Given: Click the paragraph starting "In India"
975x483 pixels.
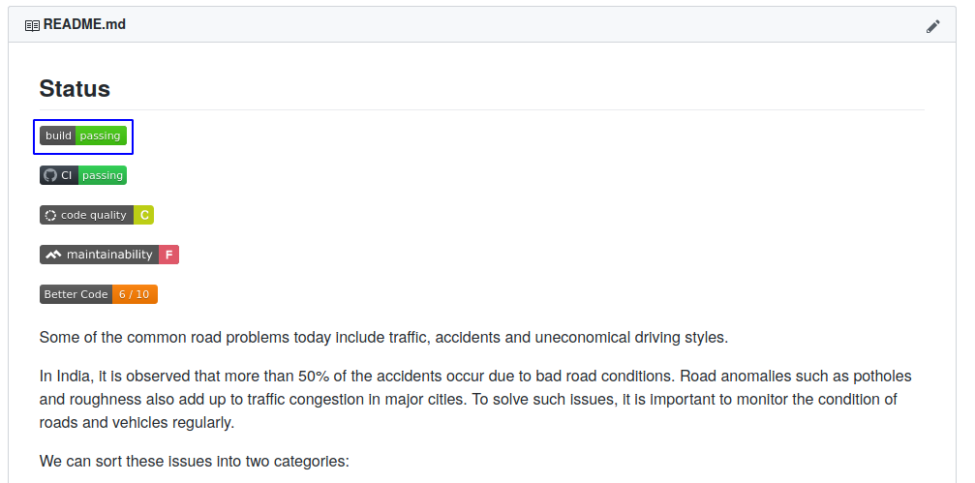Looking at the screenshot, I should click(474, 399).
